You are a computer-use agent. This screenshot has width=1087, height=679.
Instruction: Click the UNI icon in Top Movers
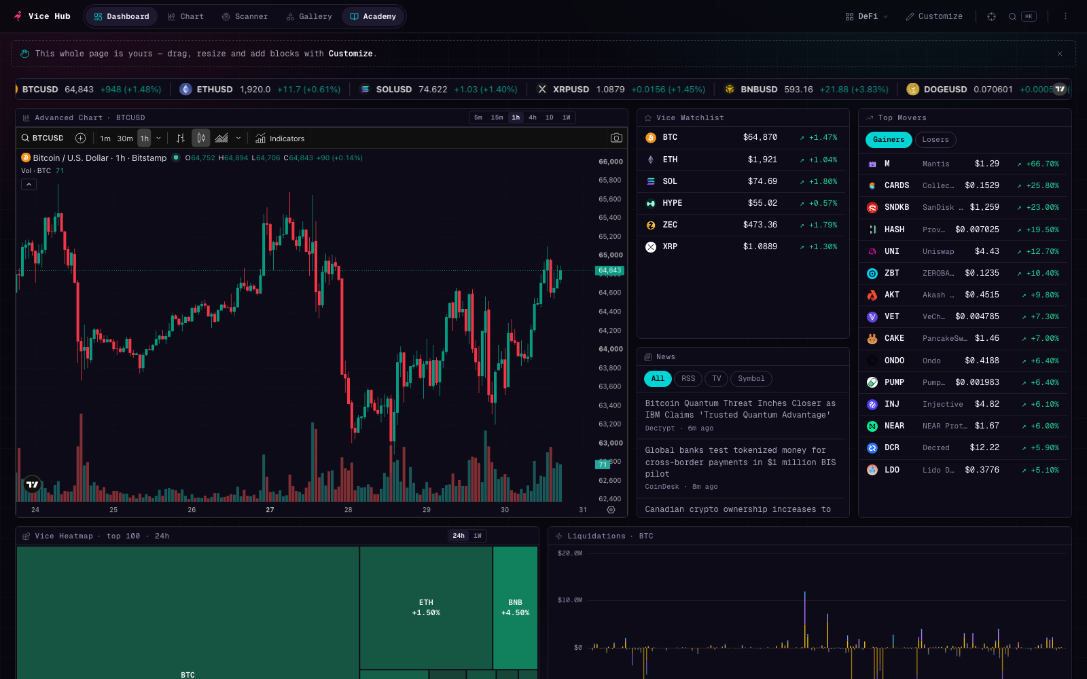pyautogui.click(x=872, y=251)
